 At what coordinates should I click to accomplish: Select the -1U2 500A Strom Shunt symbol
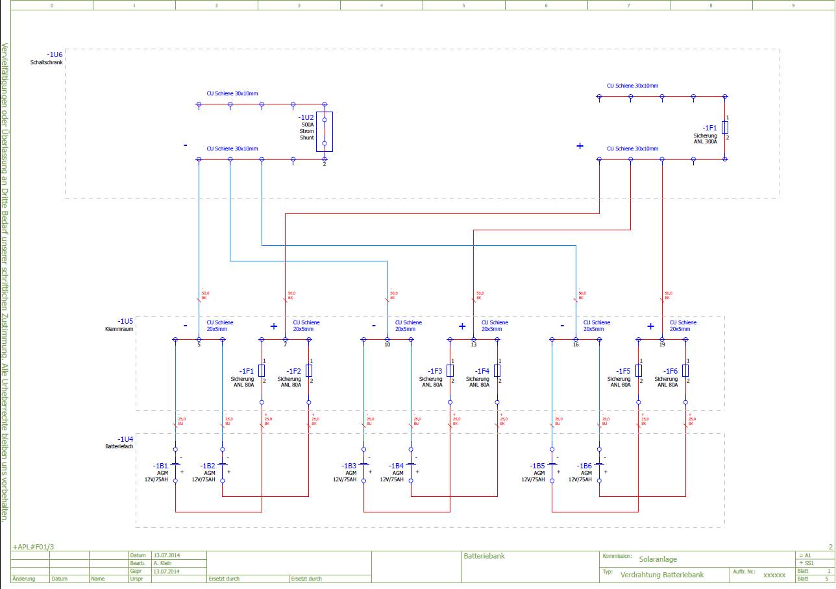click(x=325, y=132)
